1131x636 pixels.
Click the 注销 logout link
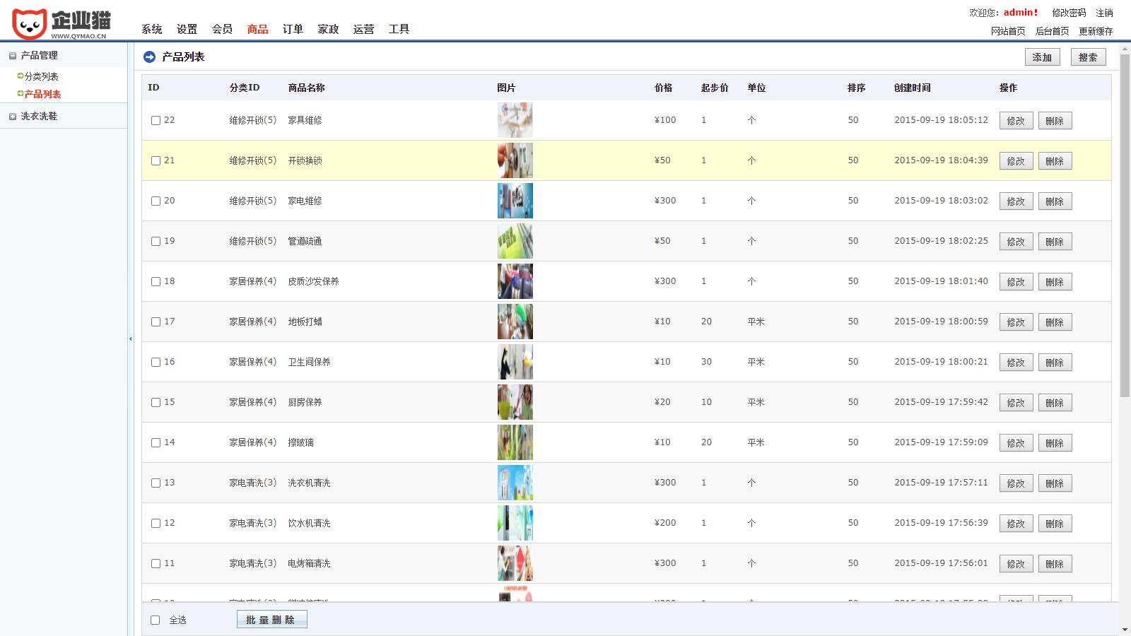click(x=1103, y=12)
